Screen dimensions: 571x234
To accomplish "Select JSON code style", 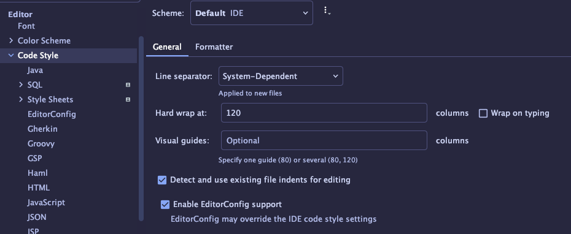I will coord(37,217).
